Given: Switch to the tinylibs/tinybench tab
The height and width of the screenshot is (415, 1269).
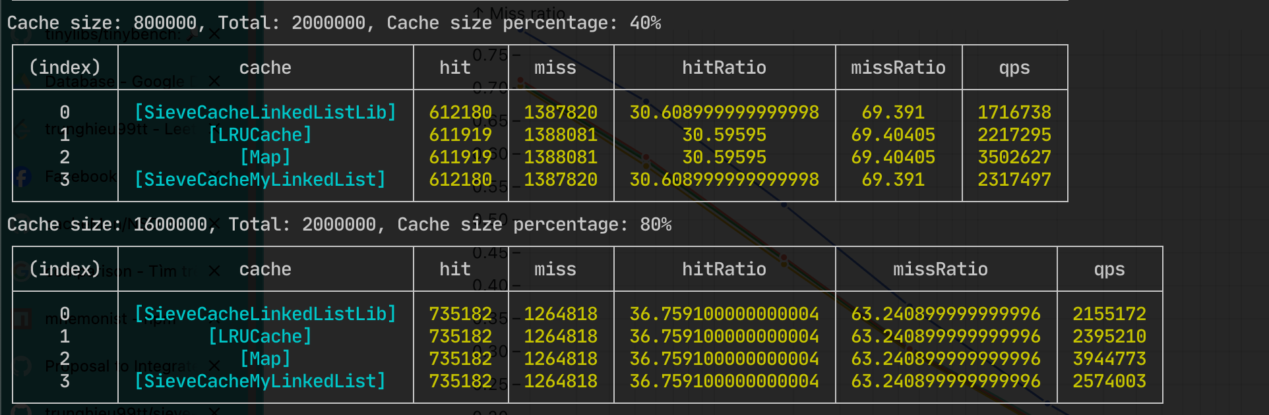Looking at the screenshot, I should click(112, 35).
